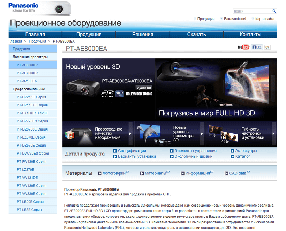Click the Hollywood Tuning badge

tap(139, 94)
